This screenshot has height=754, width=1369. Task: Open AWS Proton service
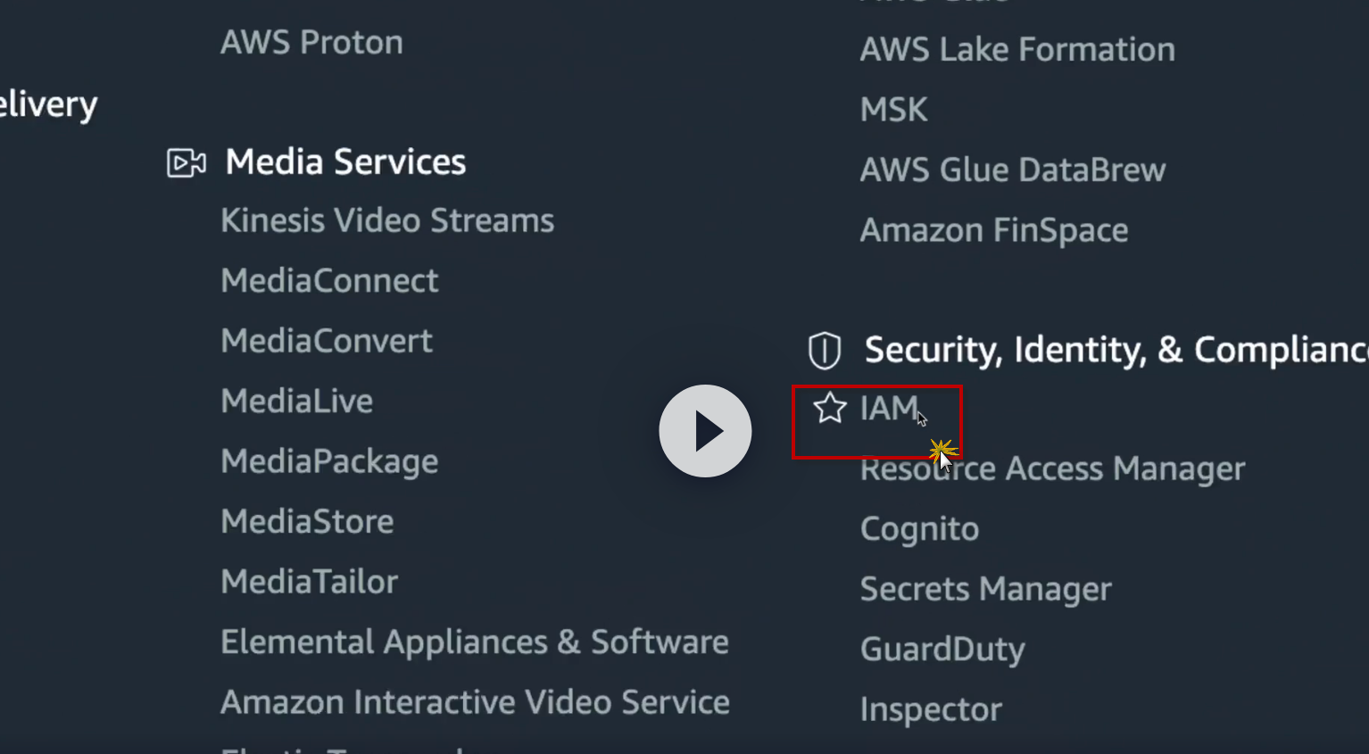click(x=311, y=43)
